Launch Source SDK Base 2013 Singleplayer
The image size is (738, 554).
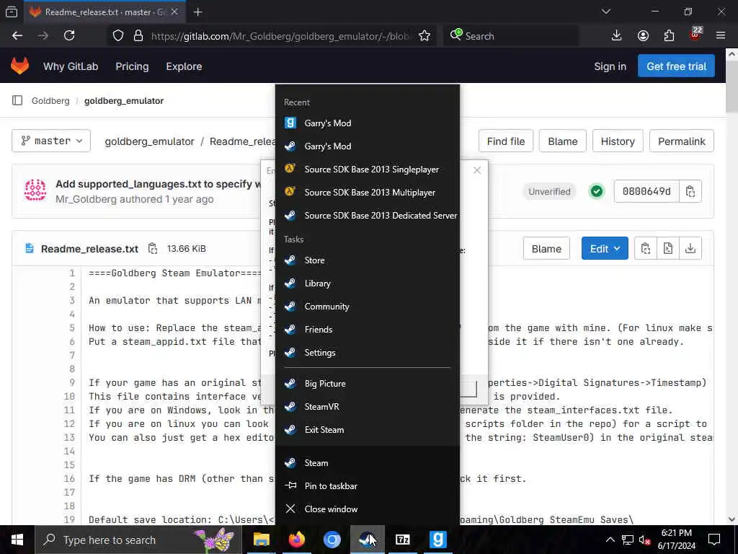tap(367, 169)
